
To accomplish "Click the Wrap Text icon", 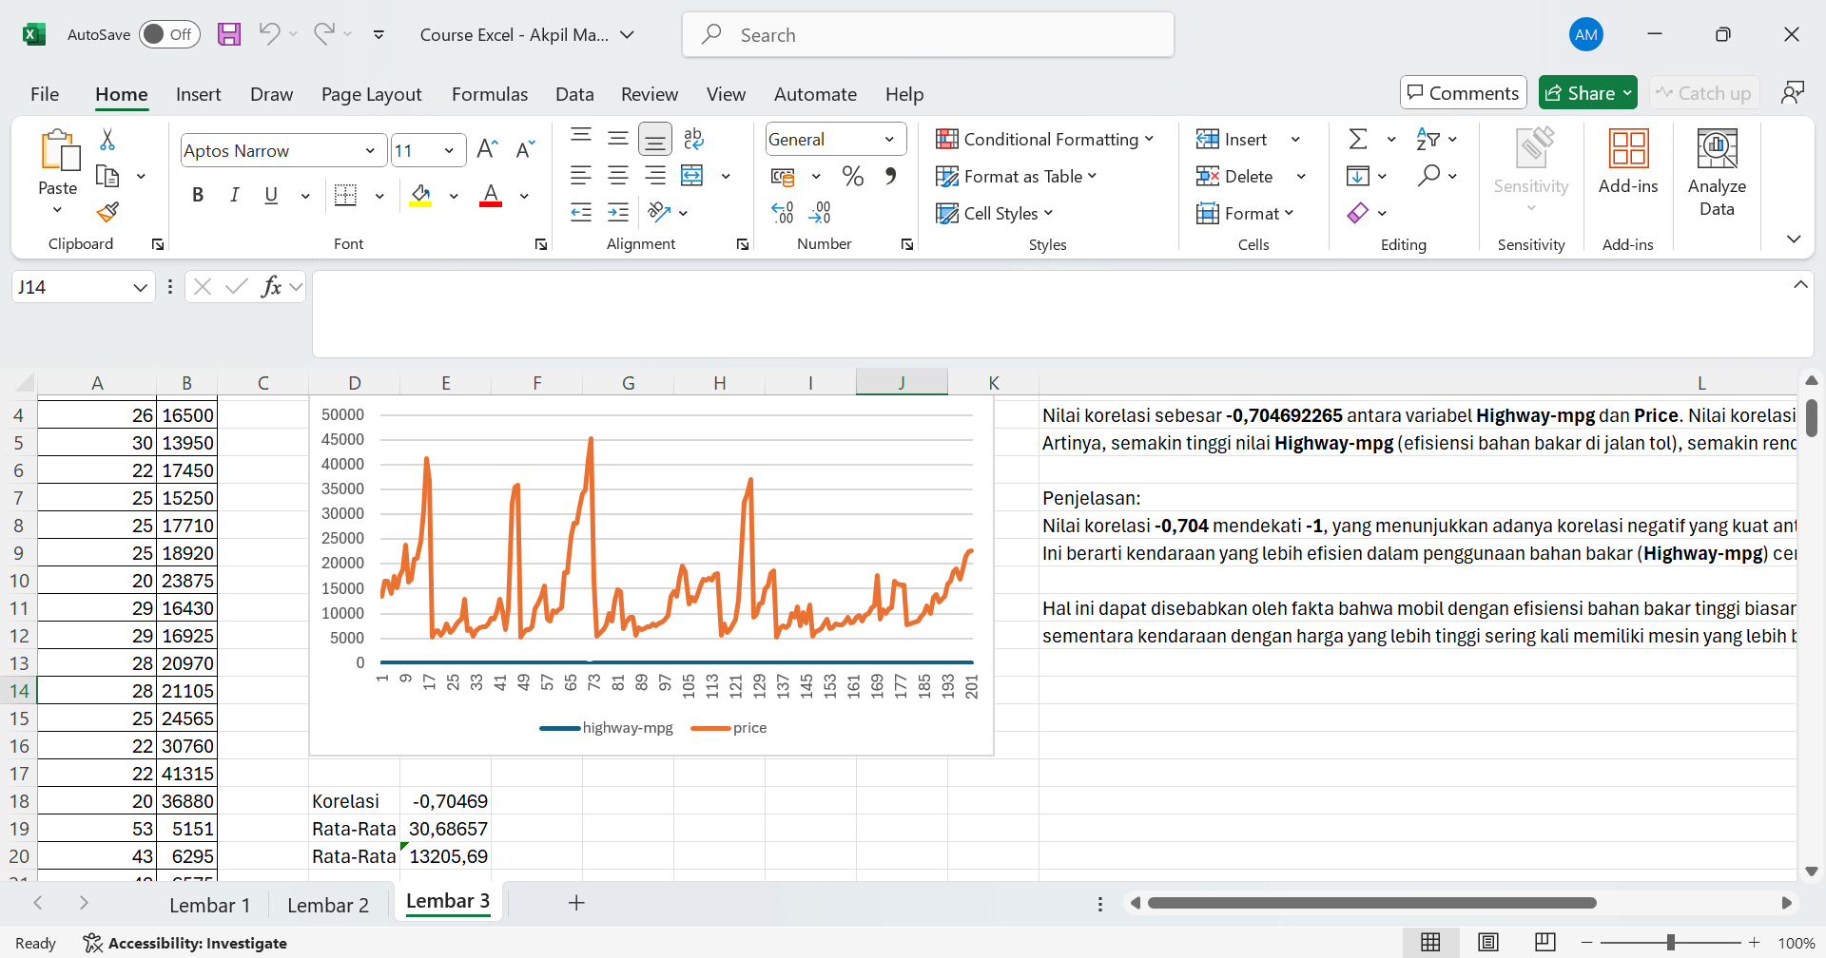I will [693, 139].
